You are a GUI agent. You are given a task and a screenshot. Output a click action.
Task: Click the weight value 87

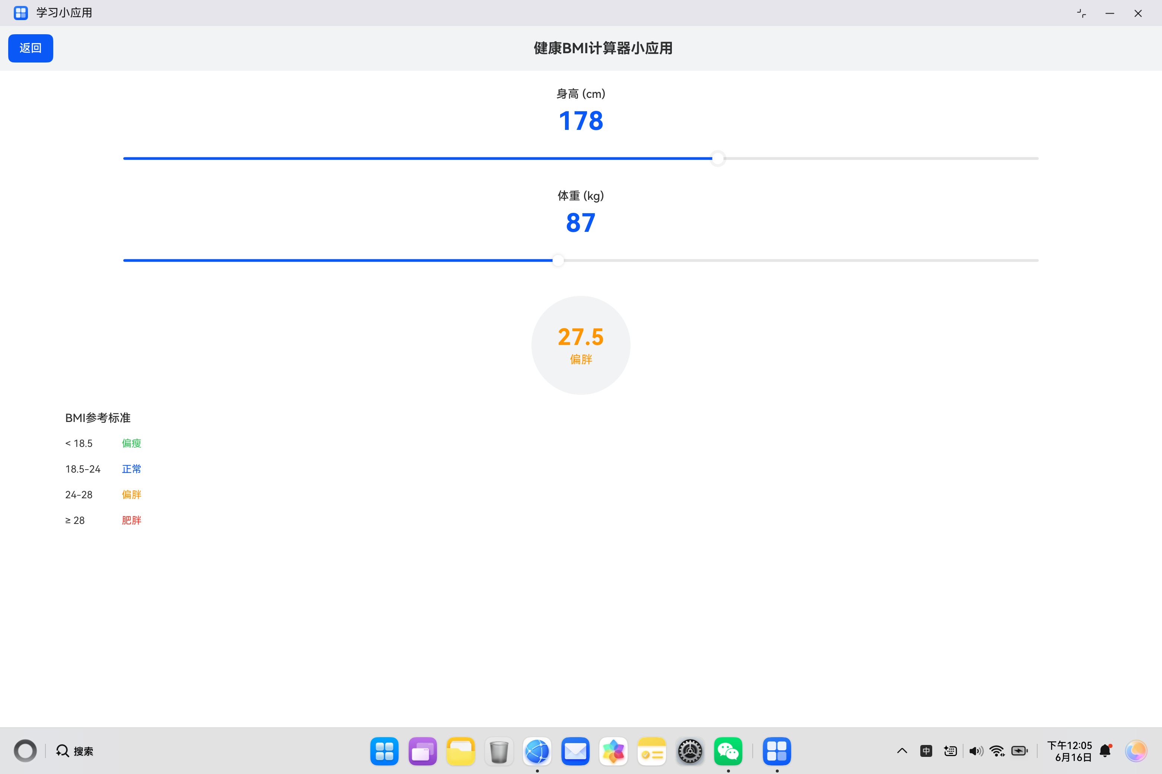click(x=581, y=223)
